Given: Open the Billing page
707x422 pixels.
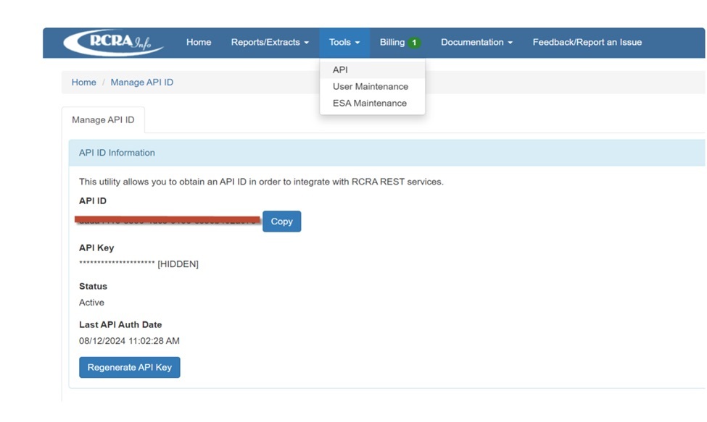Looking at the screenshot, I should tap(392, 42).
